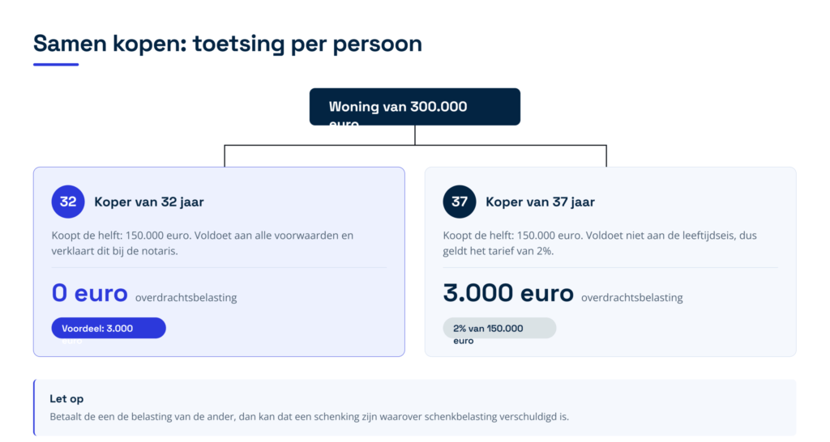Viewport: 830px width, 442px height.
Task: Click the 'Let op' notice heading
Action: pos(66,398)
